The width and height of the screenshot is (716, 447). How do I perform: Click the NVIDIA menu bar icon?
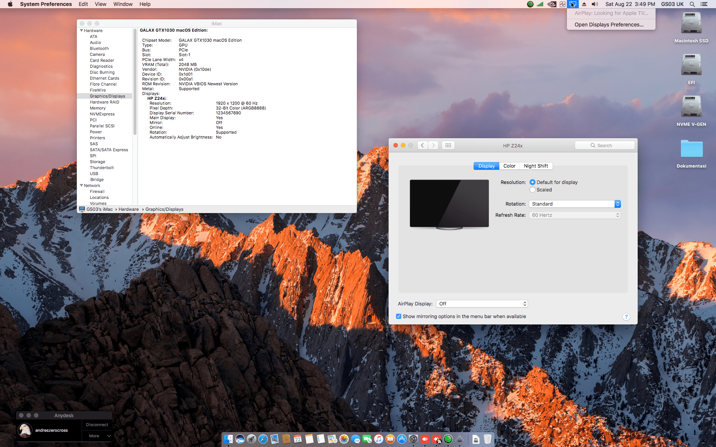(552, 4)
